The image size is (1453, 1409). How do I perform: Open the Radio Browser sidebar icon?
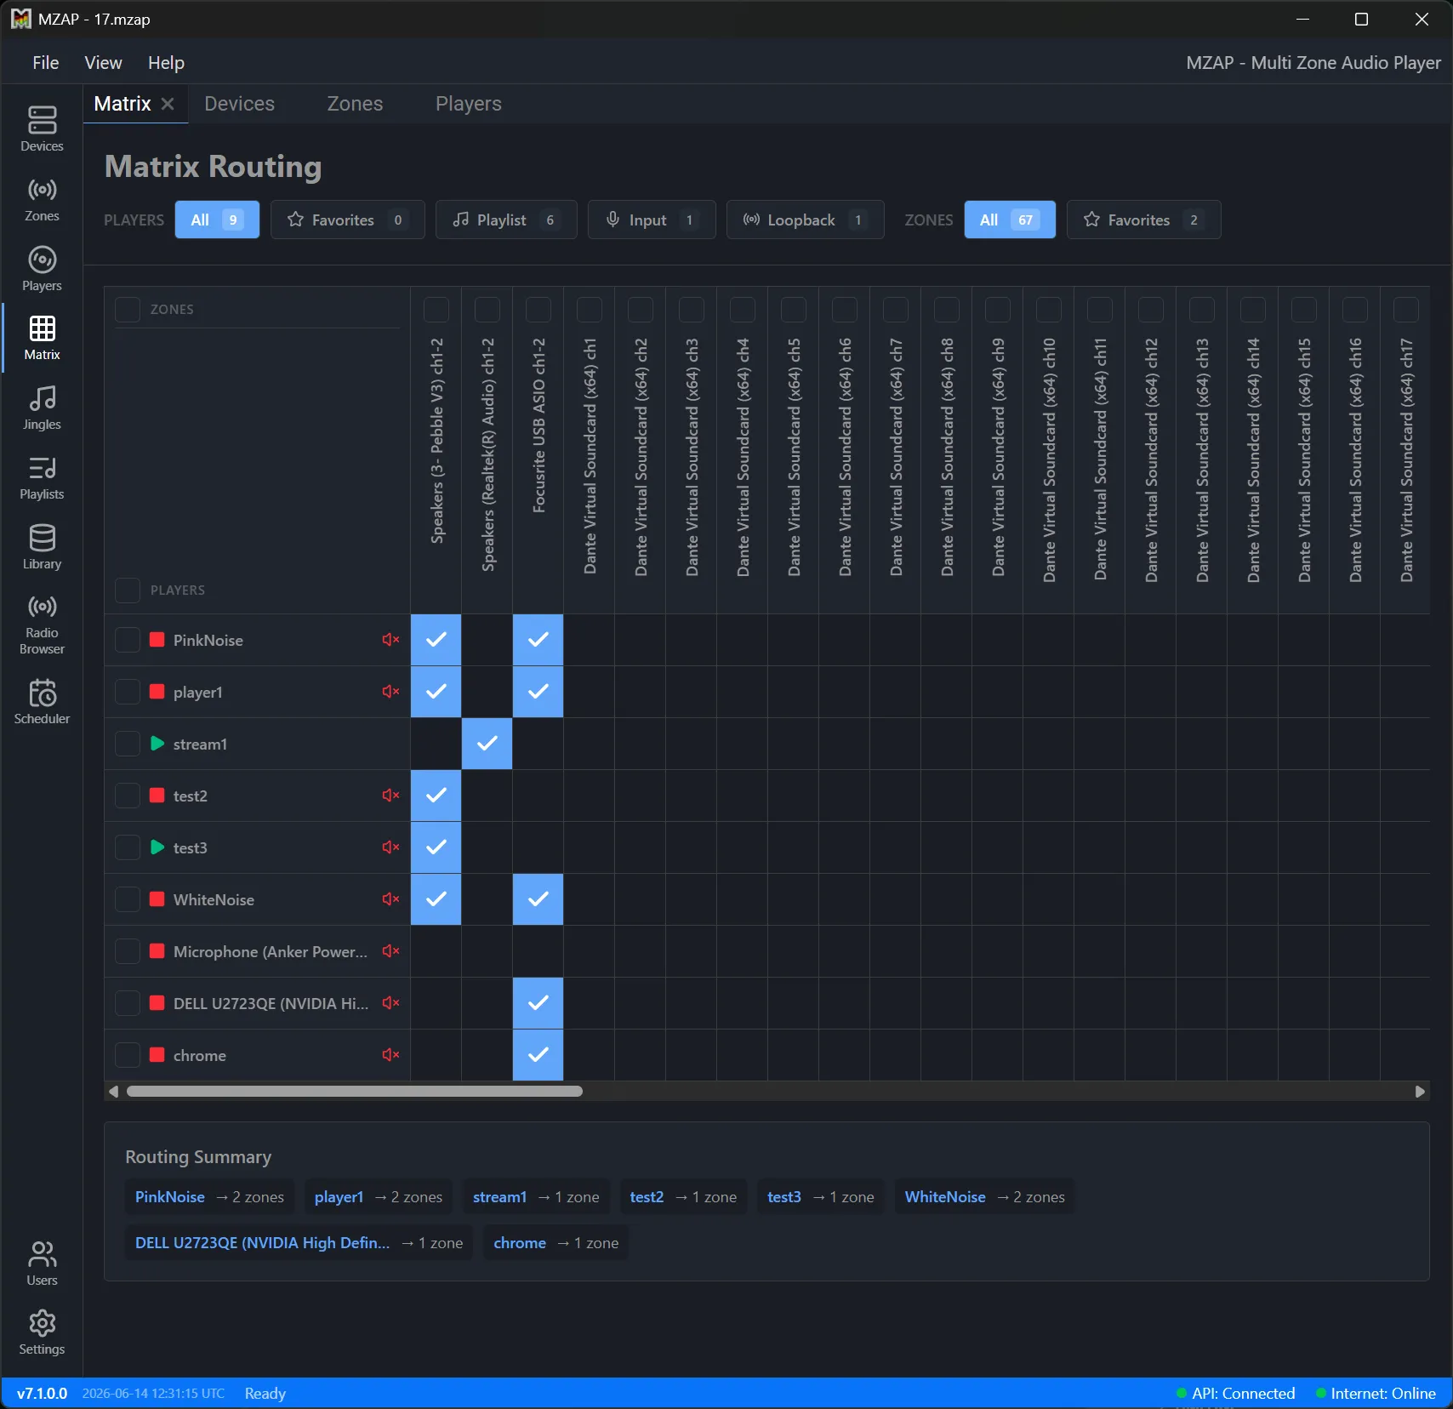pyautogui.click(x=42, y=624)
